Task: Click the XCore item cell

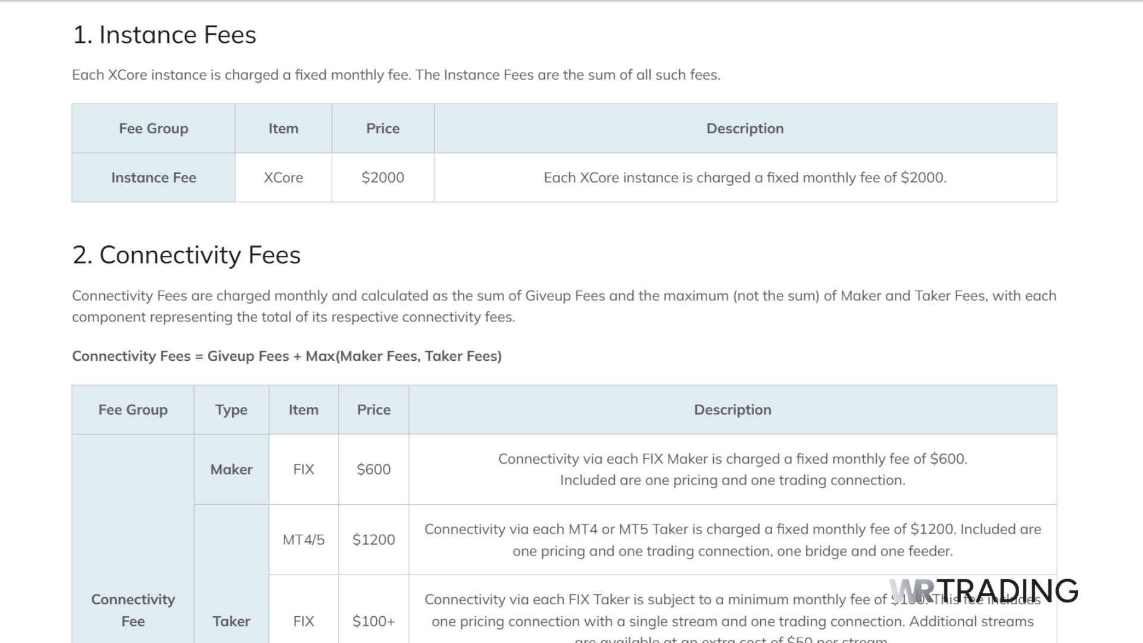Action: tap(283, 177)
